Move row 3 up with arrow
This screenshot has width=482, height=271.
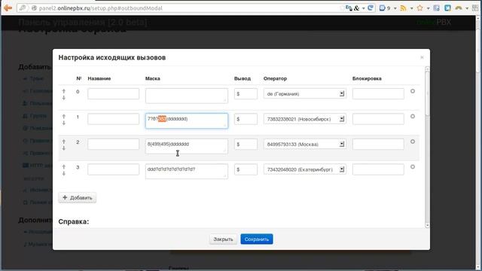tap(63, 167)
